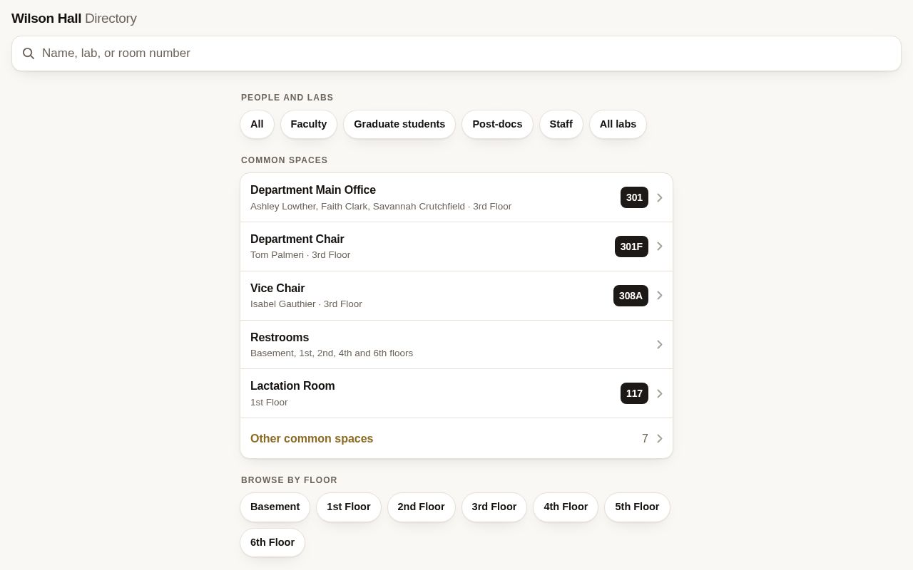Click room badge 301
Image resolution: width=913 pixels, height=570 pixels.
tap(634, 197)
